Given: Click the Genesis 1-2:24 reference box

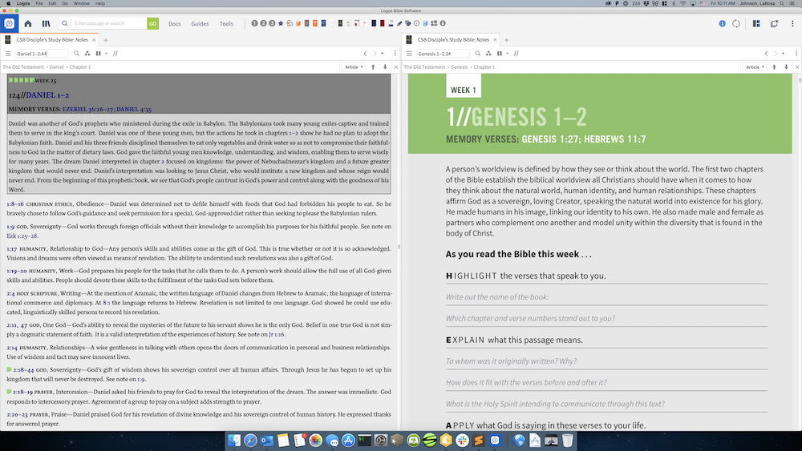Looking at the screenshot, I should 443,54.
